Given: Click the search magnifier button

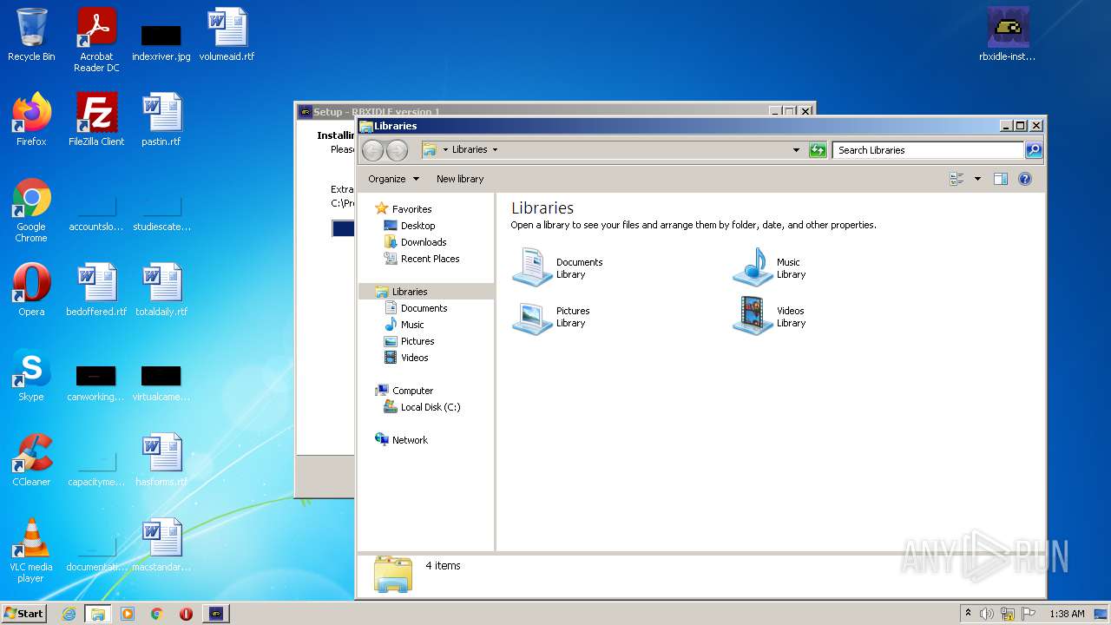Looking at the screenshot, I should (1033, 150).
